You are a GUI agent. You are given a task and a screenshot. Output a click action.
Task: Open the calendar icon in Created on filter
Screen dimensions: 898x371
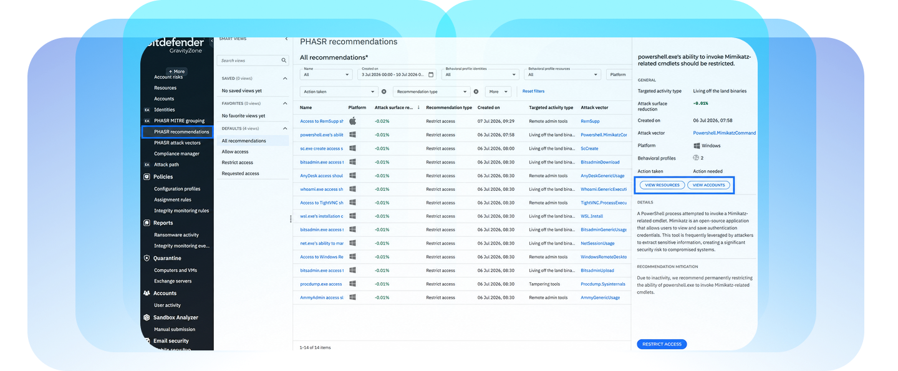[x=432, y=74]
